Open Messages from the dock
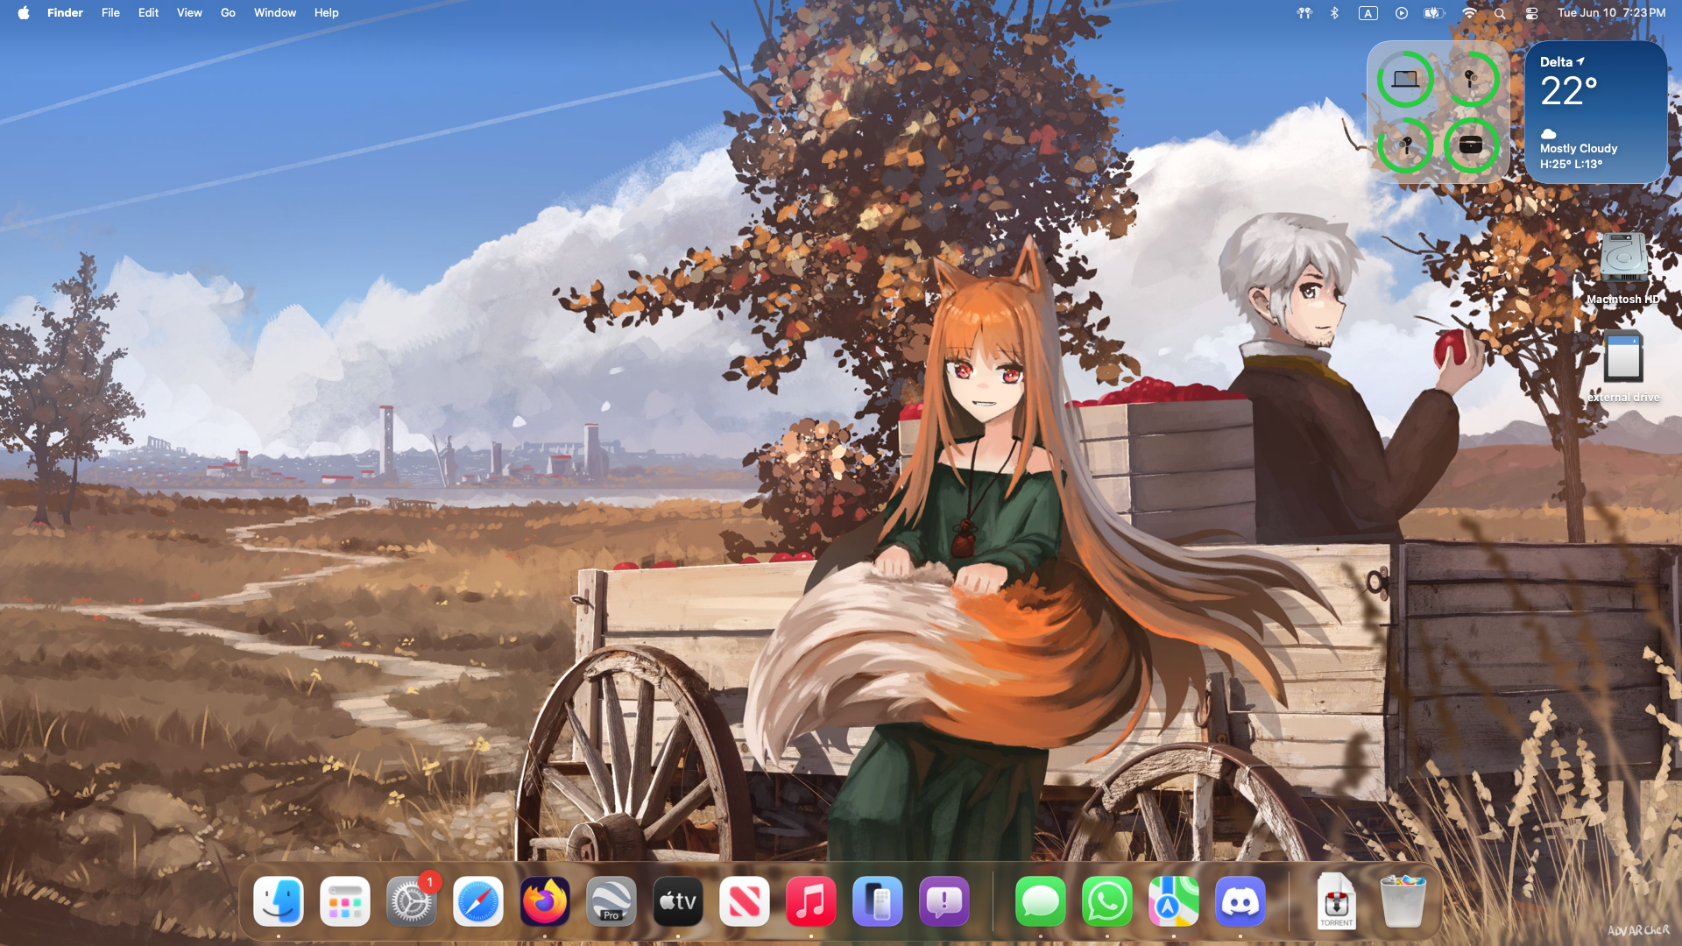Screen dimensions: 1682x946 click(1041, 901)
